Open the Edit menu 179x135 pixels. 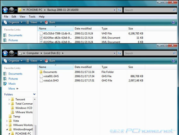tap(14, 17)
